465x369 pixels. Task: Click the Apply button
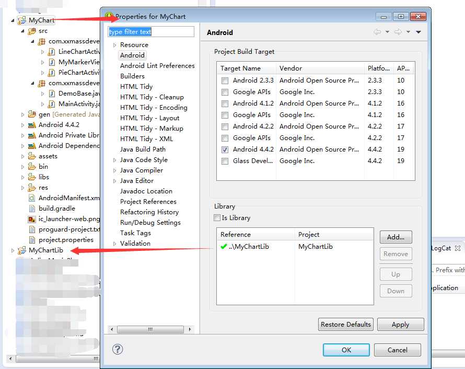click(400, 324)
